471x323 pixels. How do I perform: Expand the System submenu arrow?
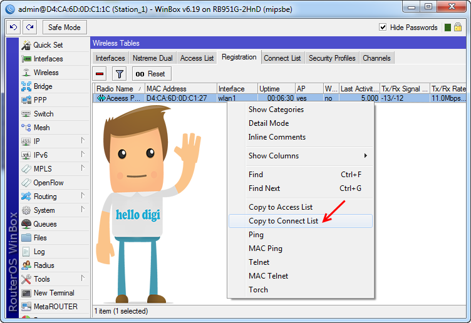point(83,210)
